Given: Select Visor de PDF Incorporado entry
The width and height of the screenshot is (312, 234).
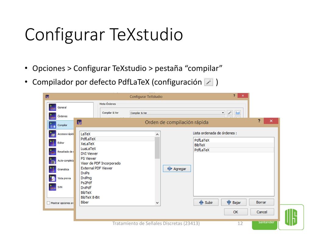Looking at the screenshot, I should click(117, 163).
